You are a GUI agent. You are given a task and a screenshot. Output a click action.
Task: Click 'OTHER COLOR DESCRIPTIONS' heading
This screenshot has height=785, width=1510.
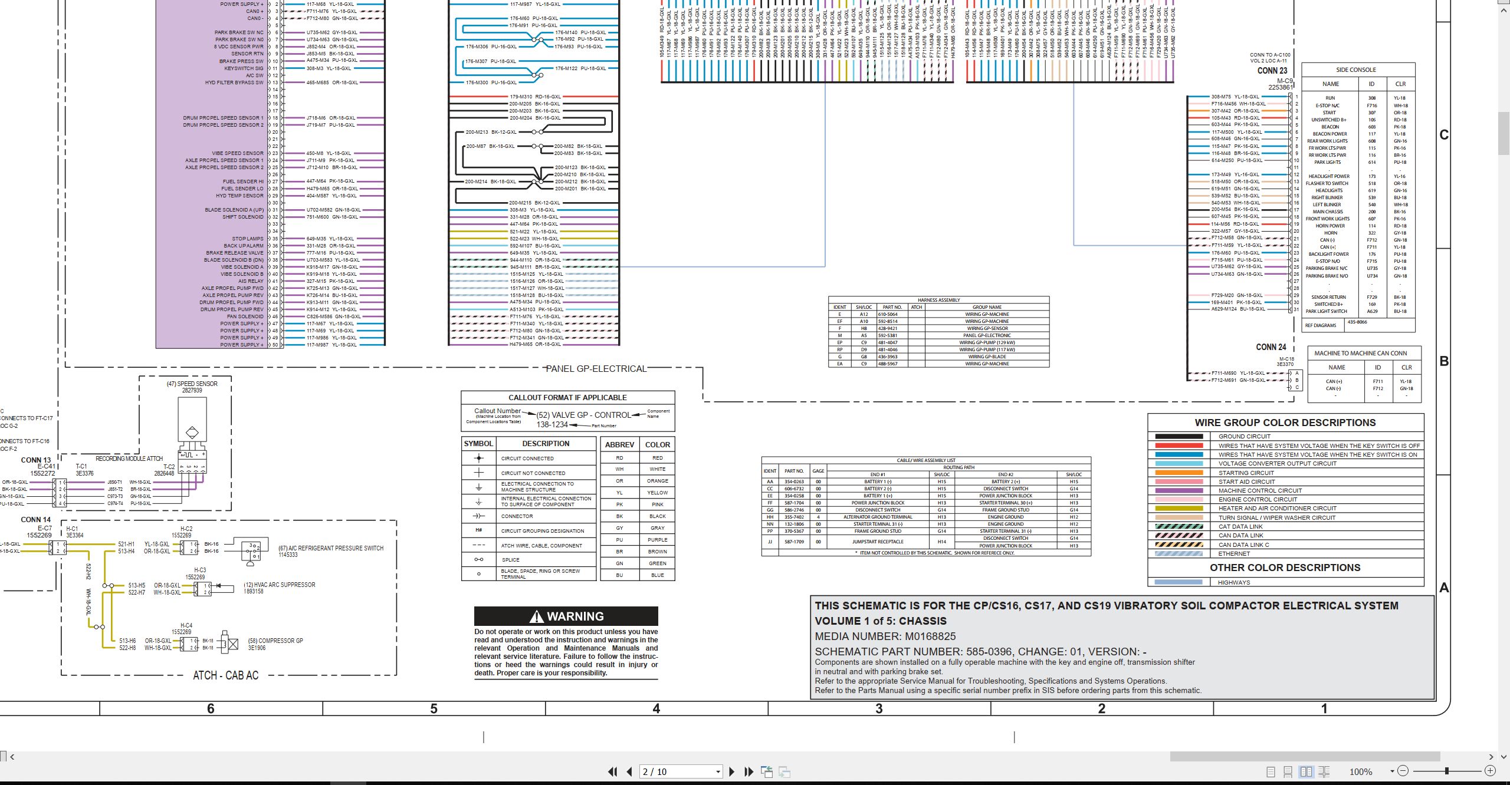(x=1285, y=568)
